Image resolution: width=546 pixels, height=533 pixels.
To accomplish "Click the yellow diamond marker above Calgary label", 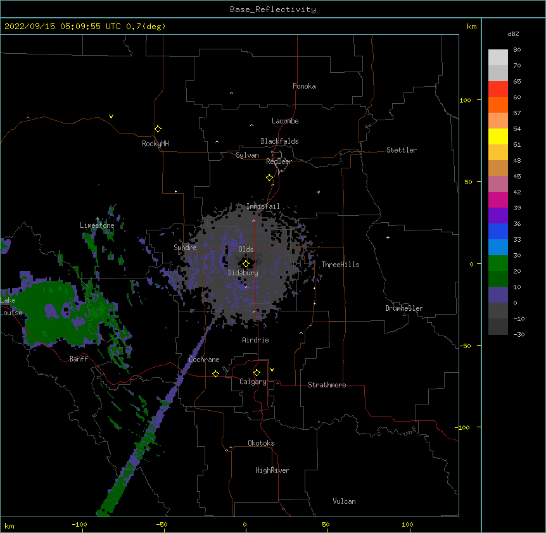I will point(257,373).
